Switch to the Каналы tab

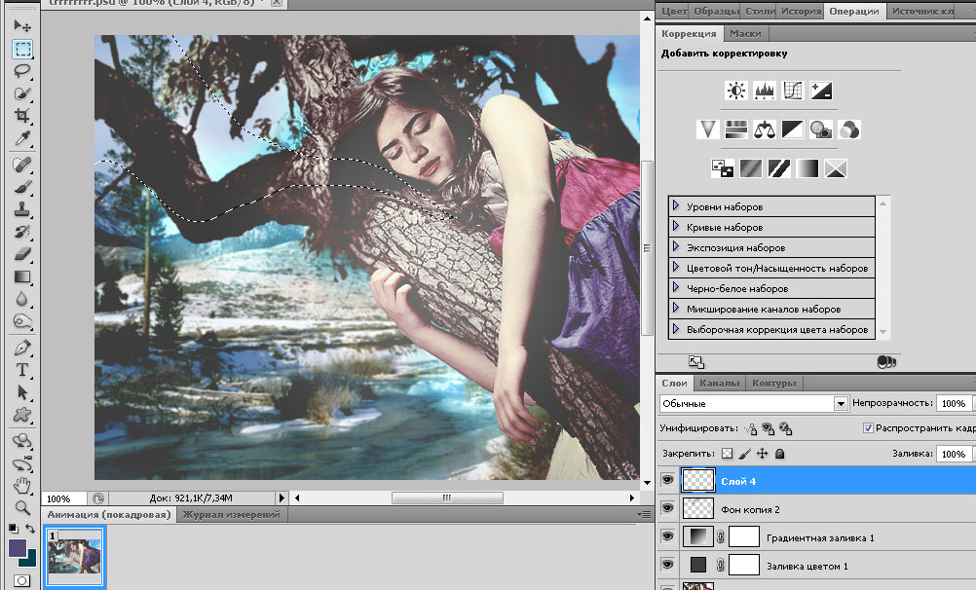point(719,384)
